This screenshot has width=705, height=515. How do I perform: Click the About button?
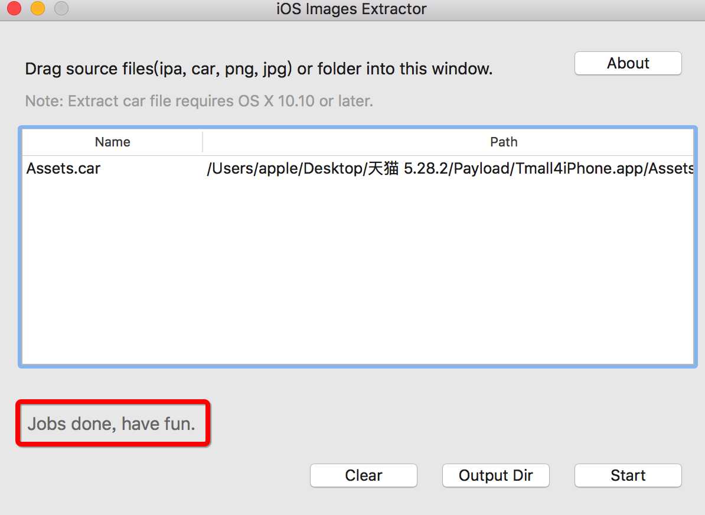(628, 63)
